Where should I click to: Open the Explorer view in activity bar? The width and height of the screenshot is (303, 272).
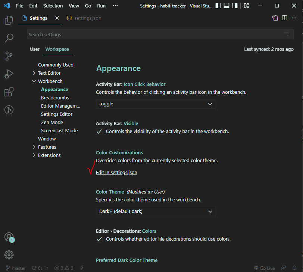[9, 20]
